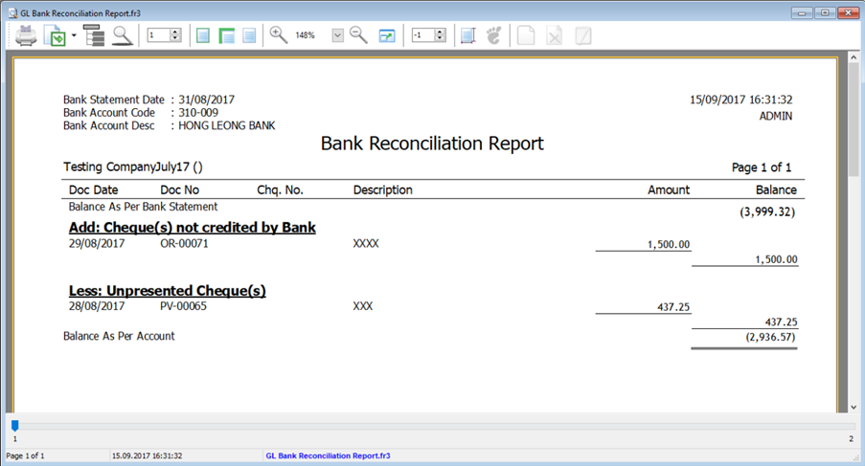Image resolution: width=865 pixels, height=466 pixels.
Task: Switch to 100% page view
Action: click(x=249, y=35)
